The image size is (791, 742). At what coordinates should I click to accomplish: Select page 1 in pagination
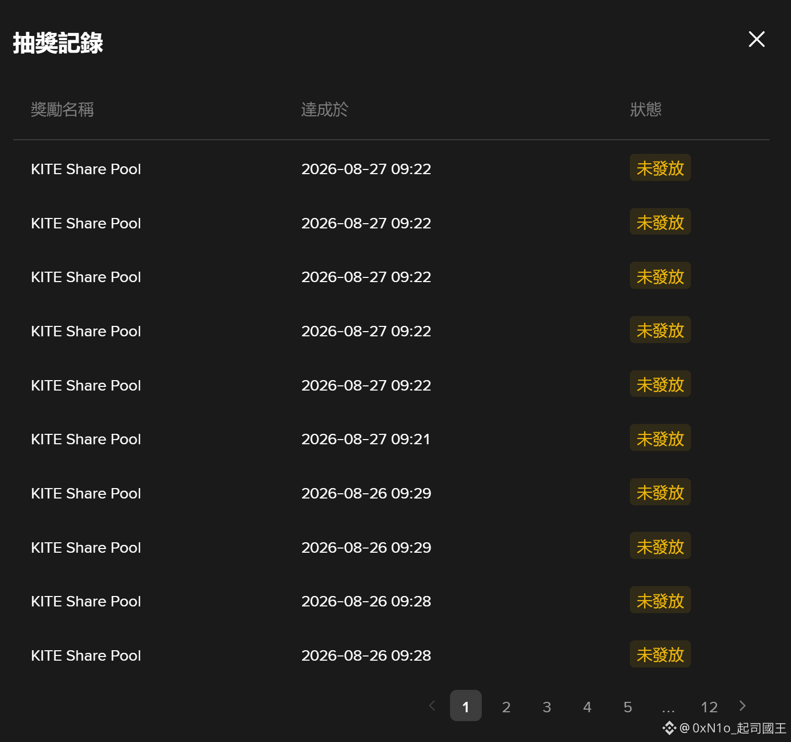pyautogui.click(x=466, y=705)
